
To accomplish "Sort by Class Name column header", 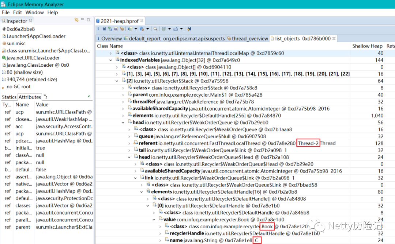I will [223, 46].
